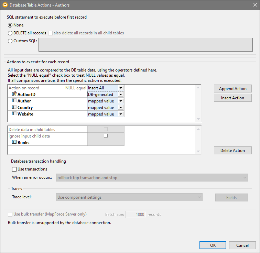Click the Author column icon
The image size is (260, 253).
pyautogui.click(x=14, y=101)
